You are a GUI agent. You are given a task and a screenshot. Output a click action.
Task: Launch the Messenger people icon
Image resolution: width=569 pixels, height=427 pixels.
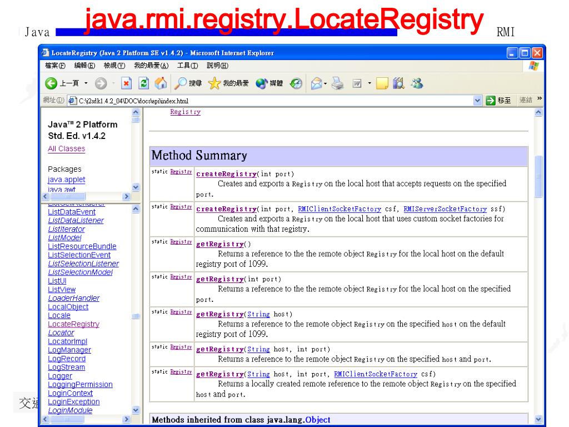(417, 83)
